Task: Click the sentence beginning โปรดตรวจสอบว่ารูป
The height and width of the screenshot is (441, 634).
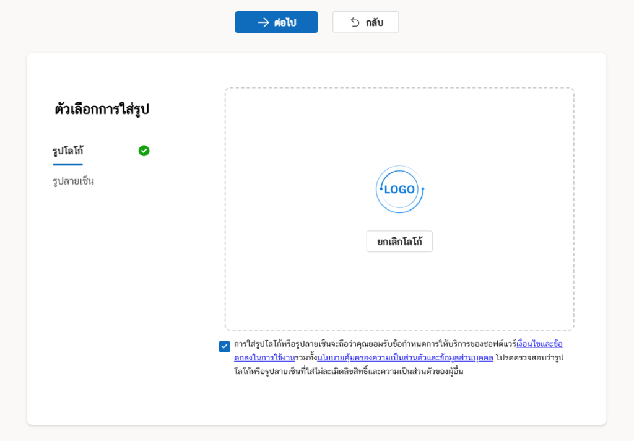Action: click(x=529, y=357)
